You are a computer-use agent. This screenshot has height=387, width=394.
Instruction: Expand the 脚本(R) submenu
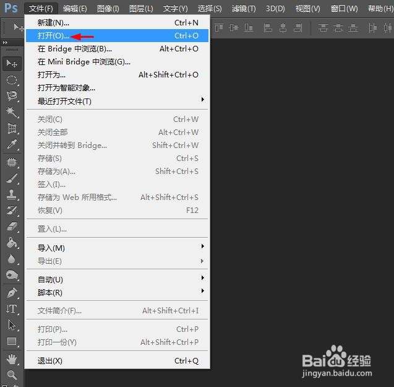[117, 292]
